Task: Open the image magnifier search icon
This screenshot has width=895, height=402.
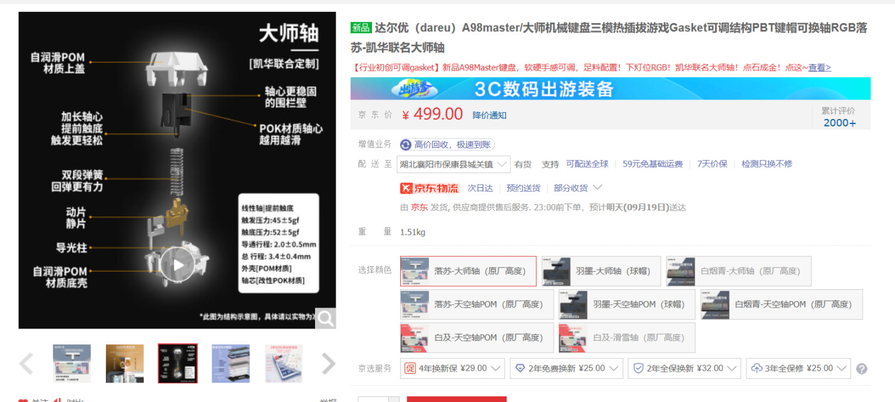Action: click(325, 318)
